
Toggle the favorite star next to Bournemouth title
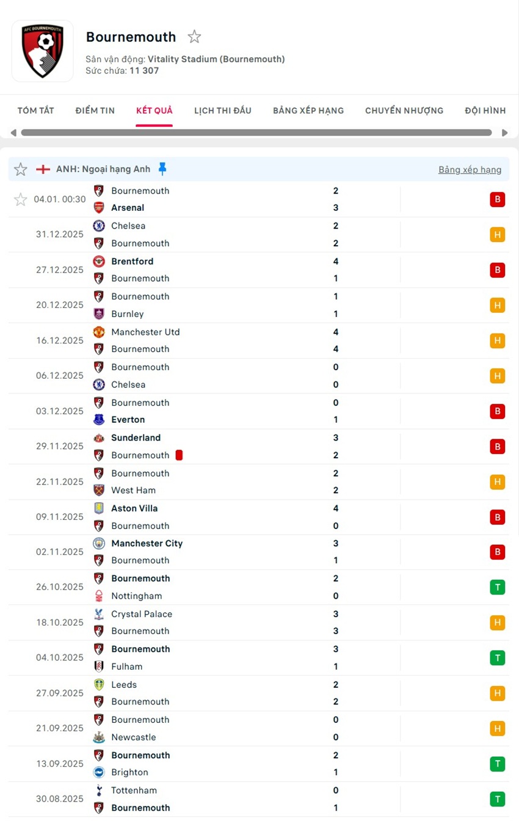tap(194, 37)
